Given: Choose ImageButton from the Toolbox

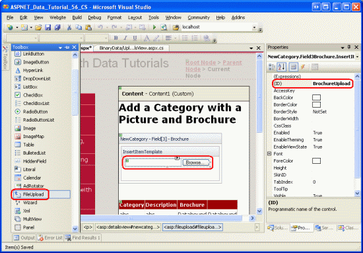Looking at the screenshot, I should 36,62.
